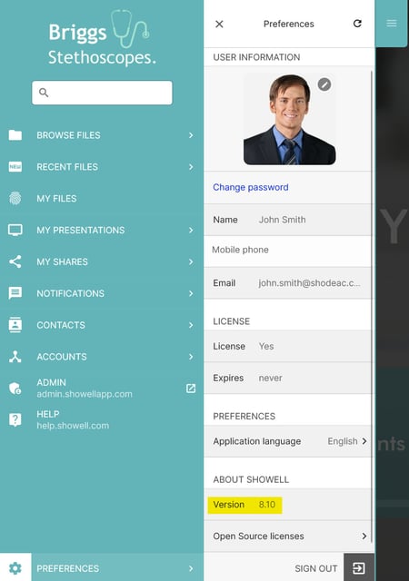This screenshot has height=581, width=409.
Task: Open admin.showellapp.com link
Action: coord(85,394)
